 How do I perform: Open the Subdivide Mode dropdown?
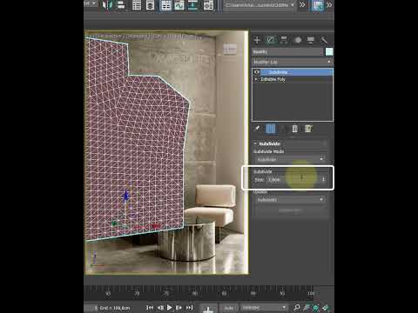coord(290,159)
